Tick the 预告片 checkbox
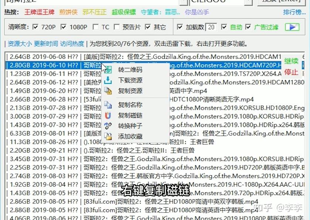310x220 pixels. [x=117, y=27]
